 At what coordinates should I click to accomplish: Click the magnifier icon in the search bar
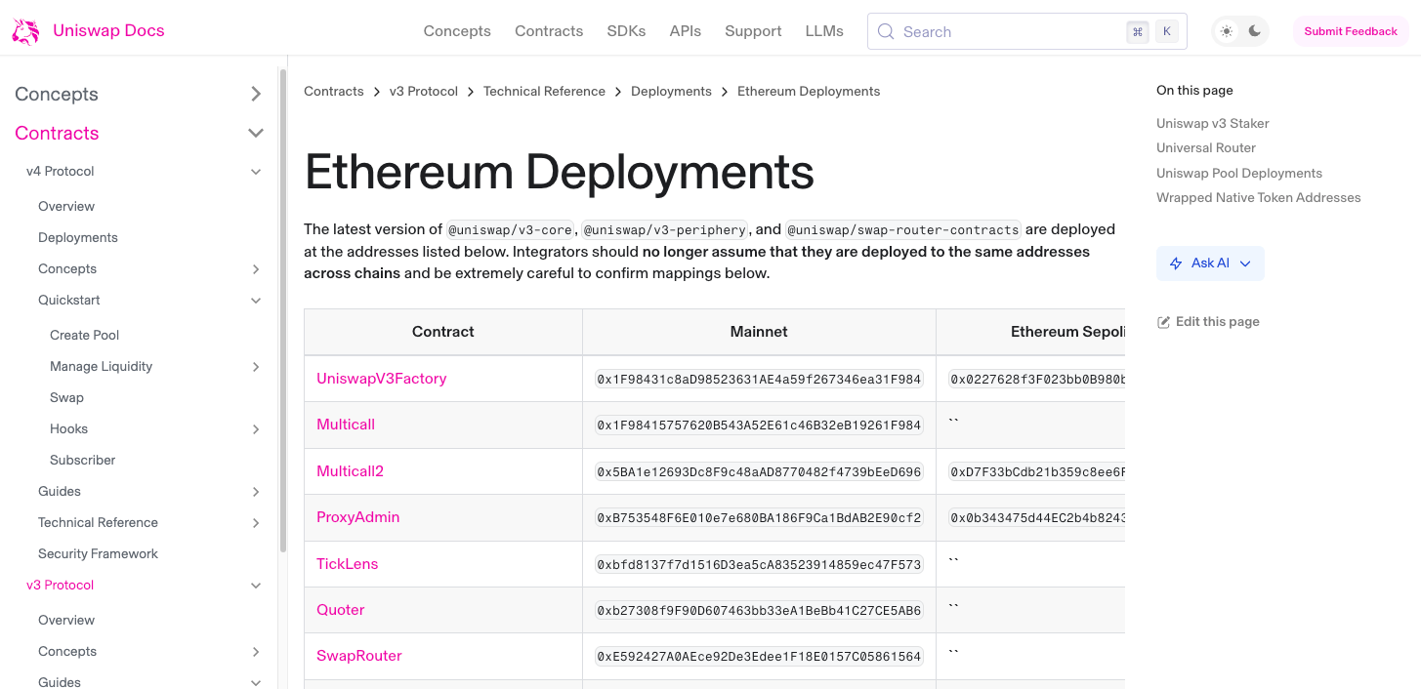click(x=886, y=31)
